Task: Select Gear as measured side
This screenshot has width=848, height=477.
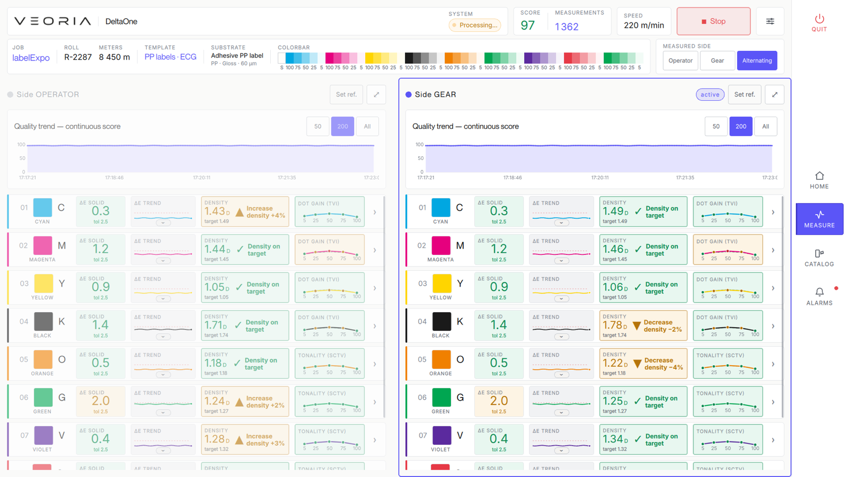Action: pos(718,60)
